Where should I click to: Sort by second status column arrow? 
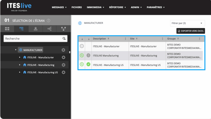tap(89, 39)
